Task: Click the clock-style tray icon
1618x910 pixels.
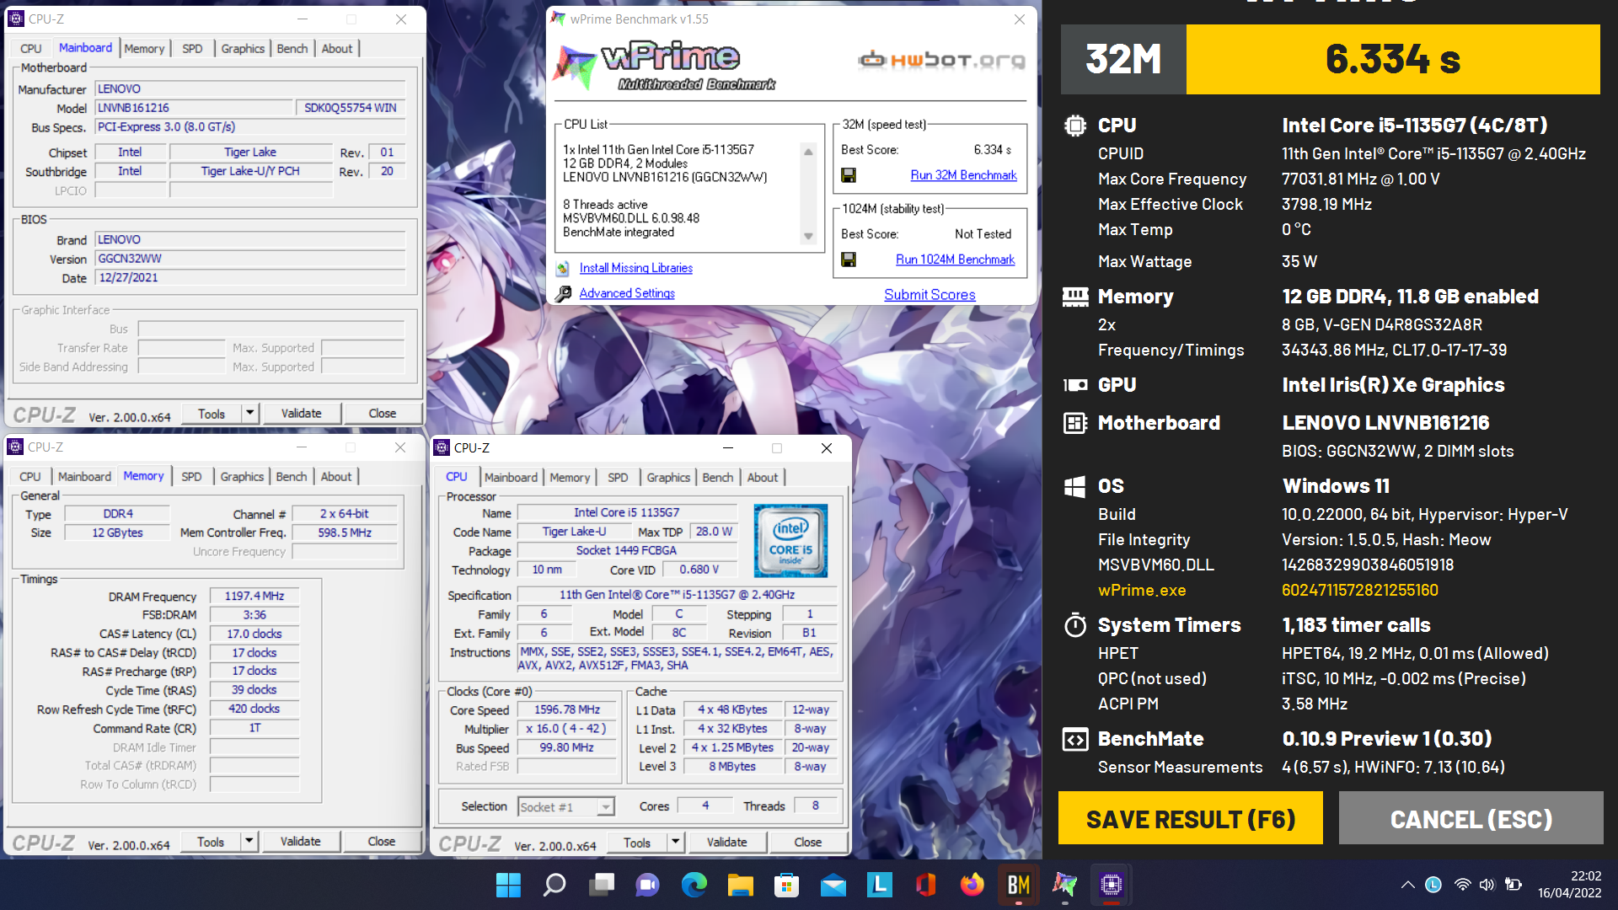Action: click(1433, 885)
